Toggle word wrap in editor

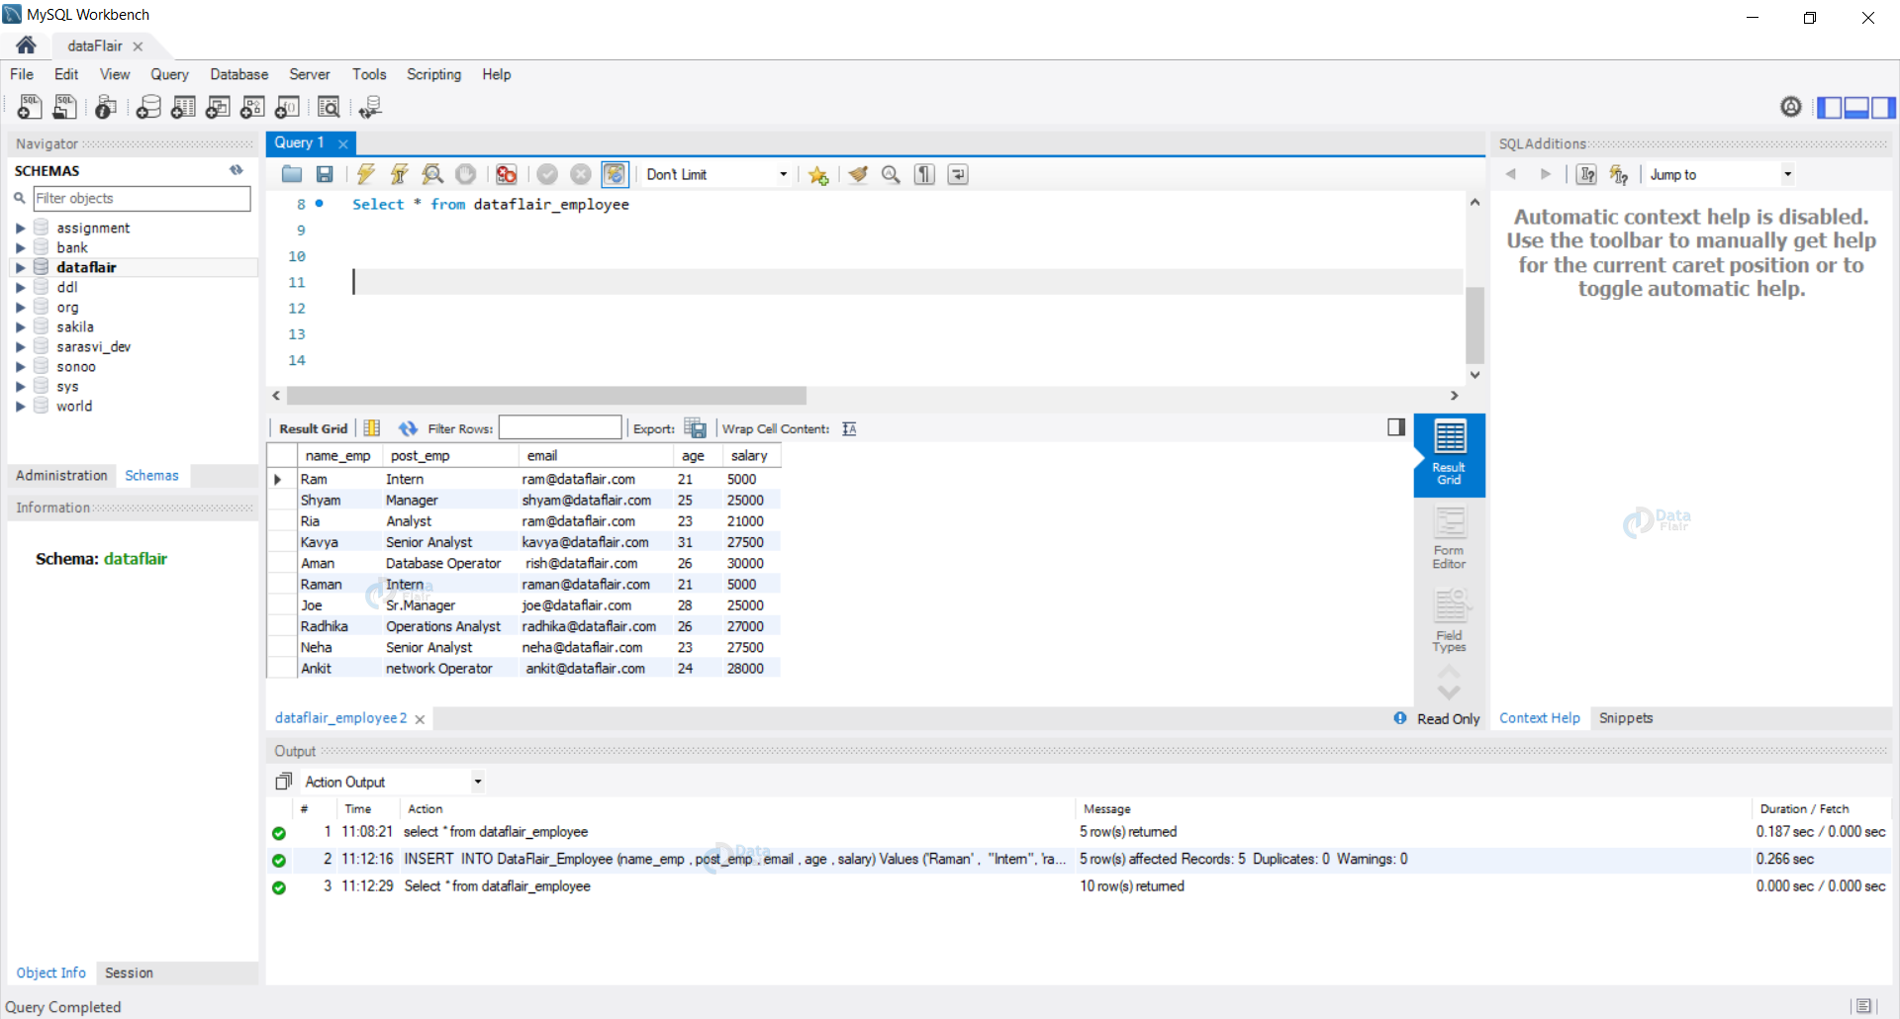point(958,174)
